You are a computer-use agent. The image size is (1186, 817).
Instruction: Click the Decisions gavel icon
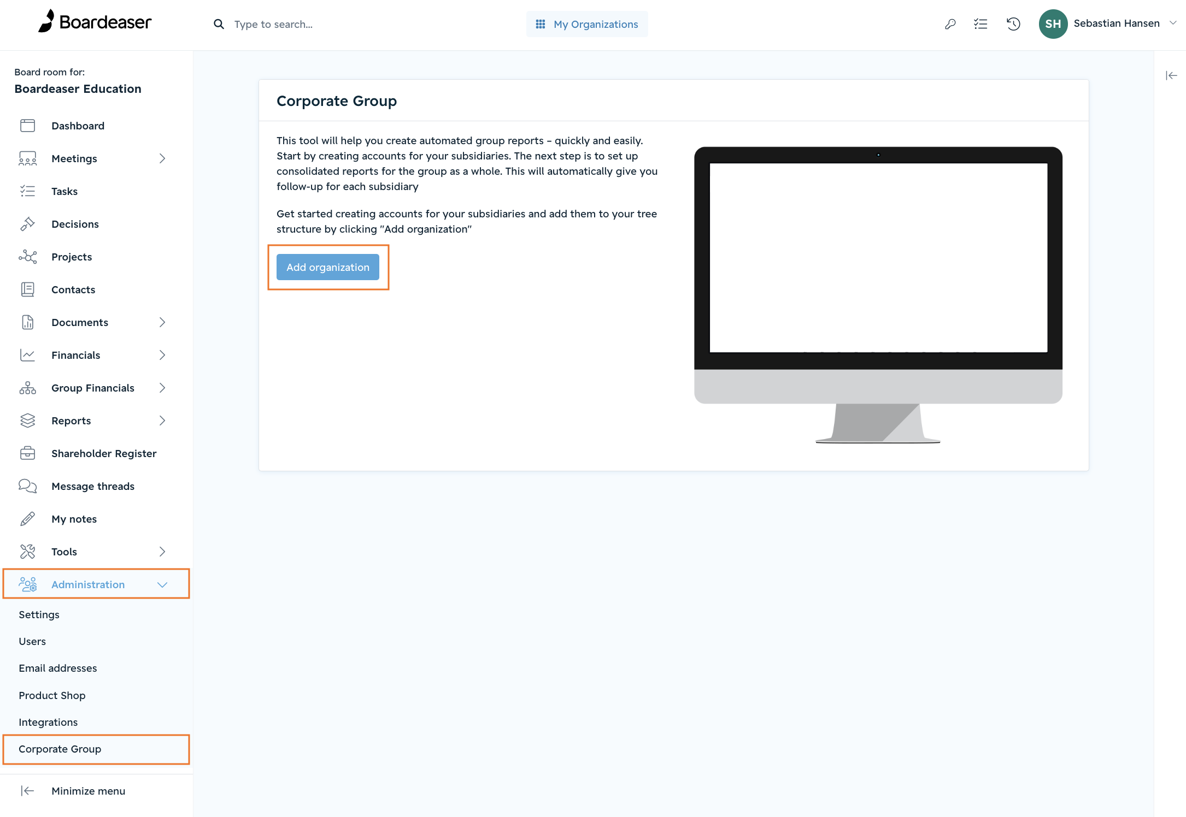(x=27, y=224)
